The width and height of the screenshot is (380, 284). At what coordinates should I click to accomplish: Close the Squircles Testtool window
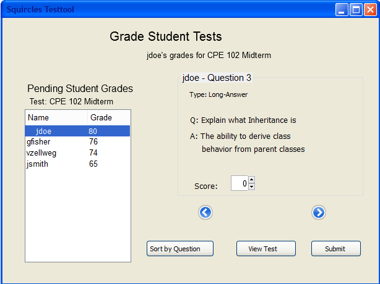point(370,9)
